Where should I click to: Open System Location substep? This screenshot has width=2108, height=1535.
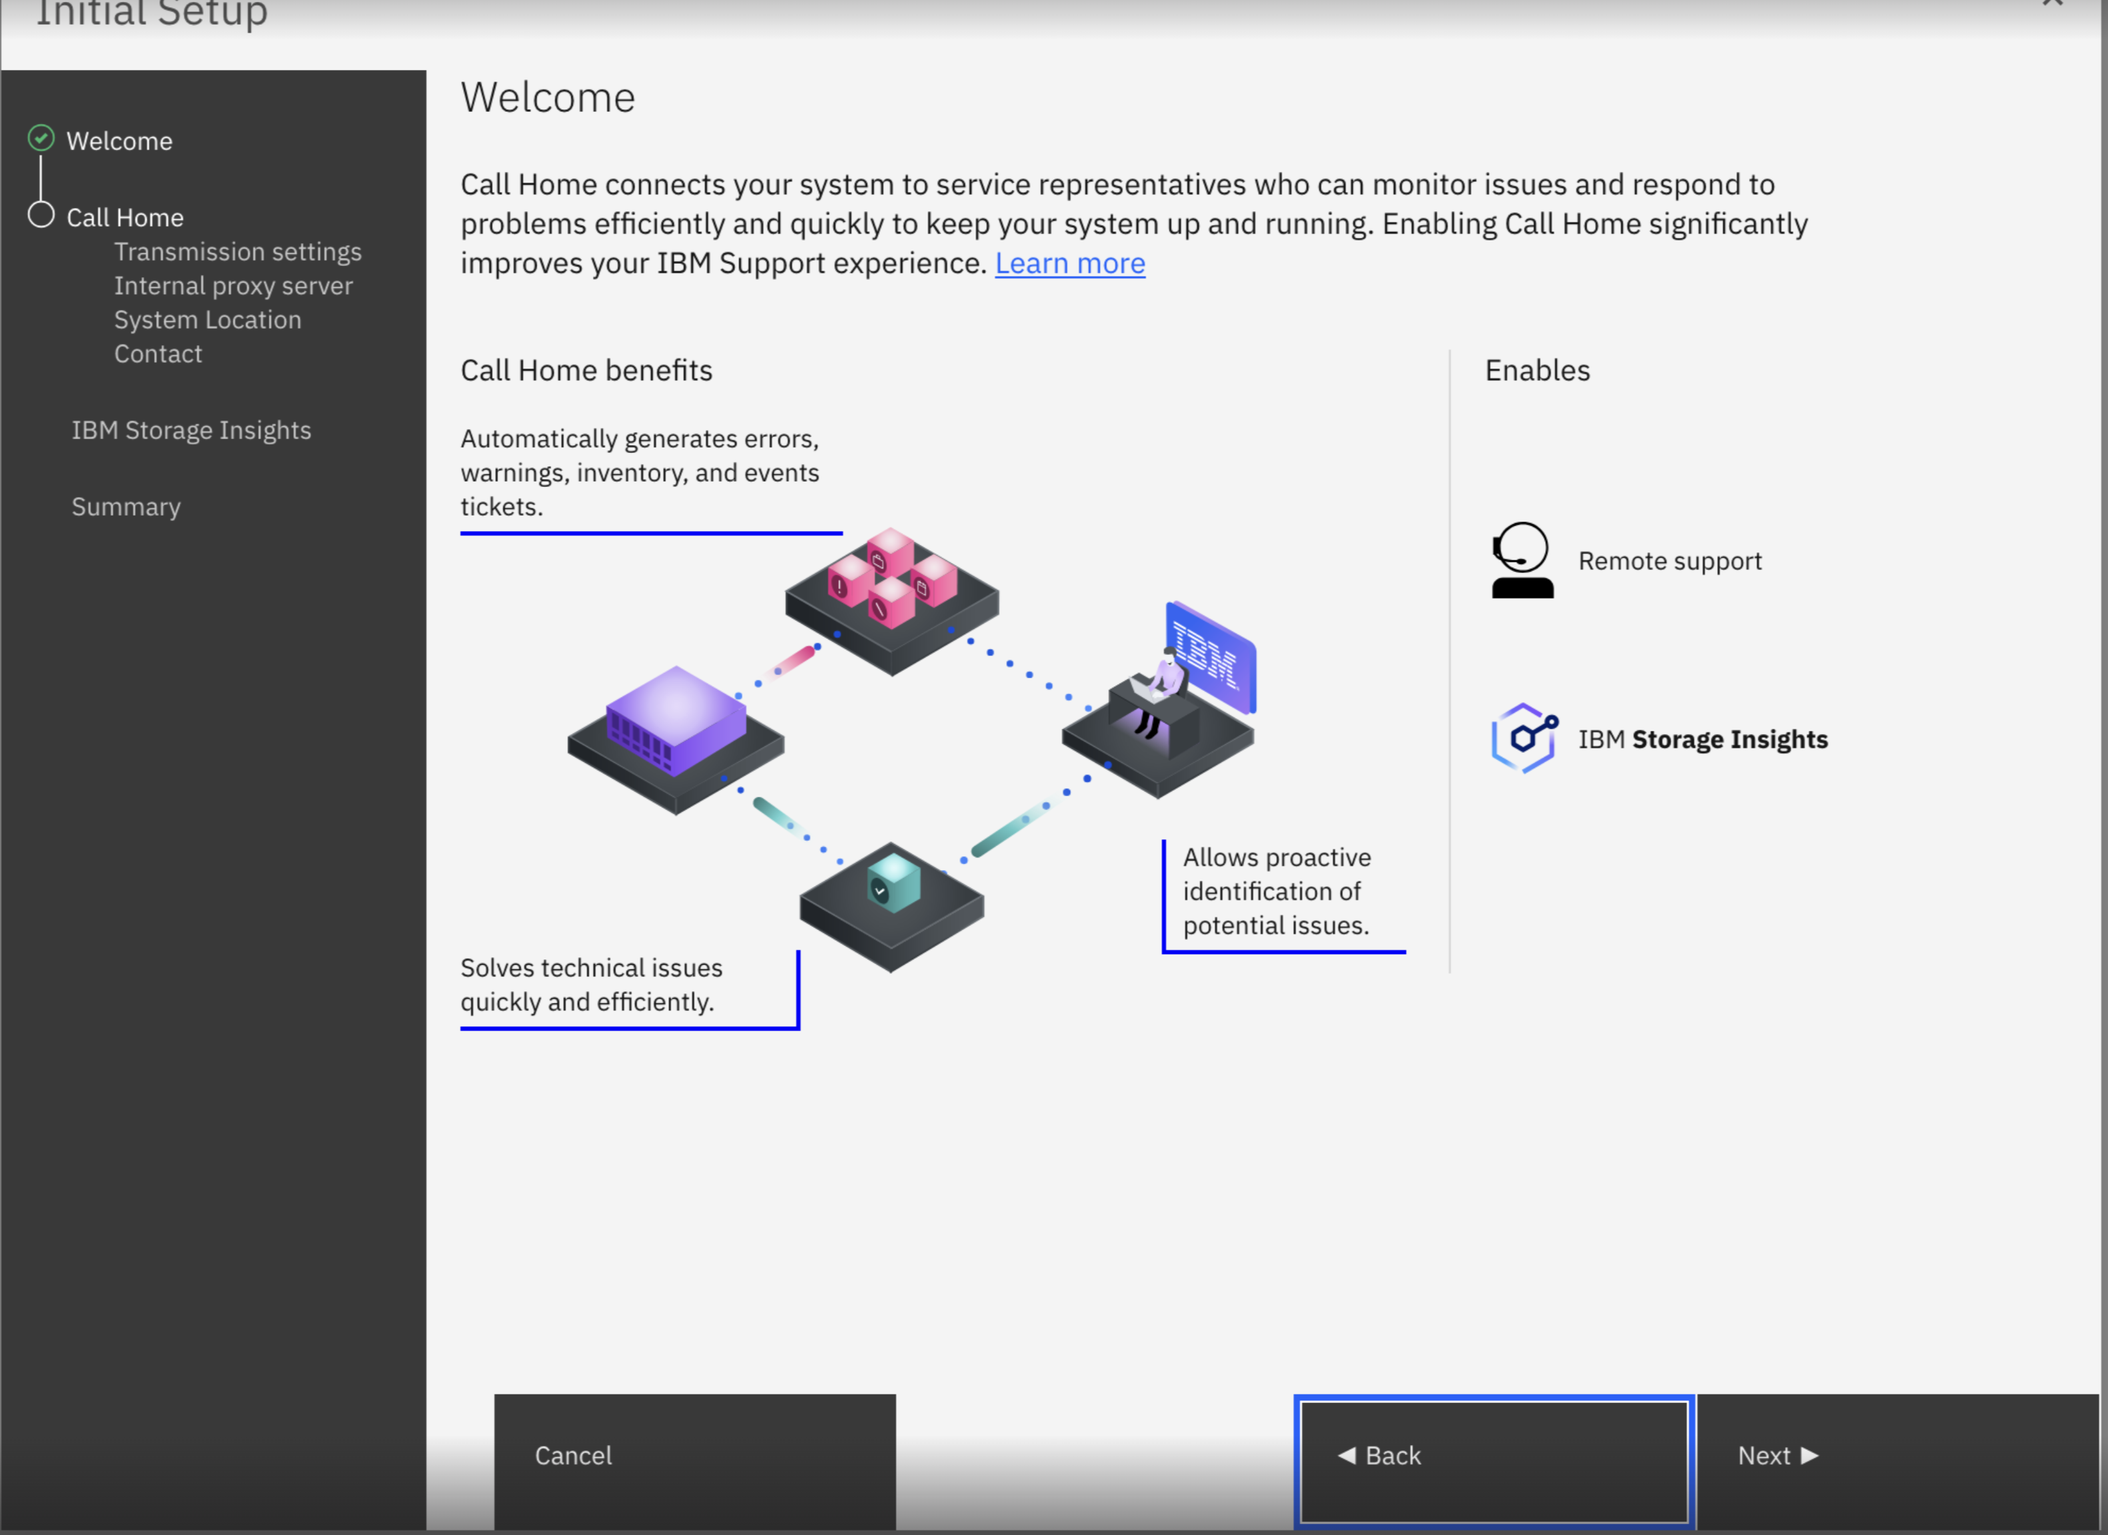click(x=207, y=320)
